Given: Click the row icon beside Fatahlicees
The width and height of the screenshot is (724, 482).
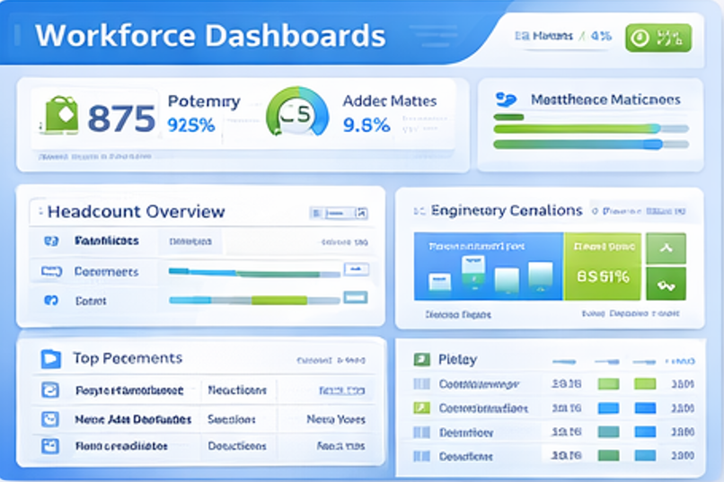Looking at the screenshot, I should (x=50, y=241).
